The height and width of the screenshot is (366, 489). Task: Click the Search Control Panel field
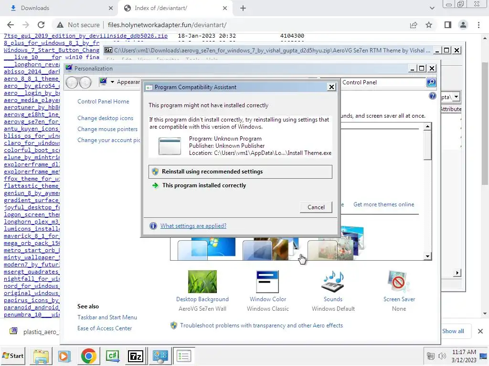click(x=383, y=82)
